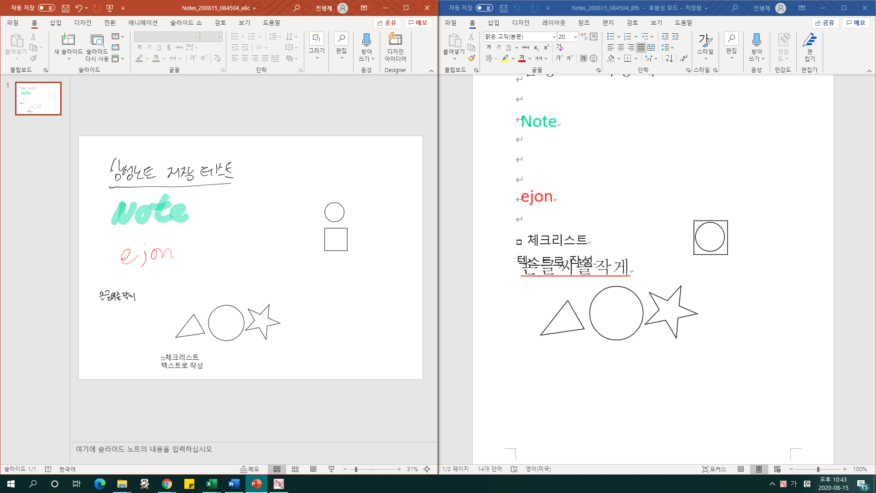Open Designer ideas in PowerPoint
This screenshot has width=876, height=493.
395,46
